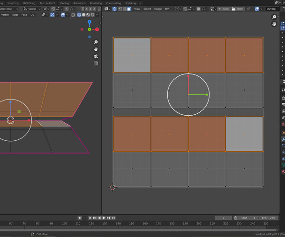Expand the viewport shading options dropdown

click(97, 15)
